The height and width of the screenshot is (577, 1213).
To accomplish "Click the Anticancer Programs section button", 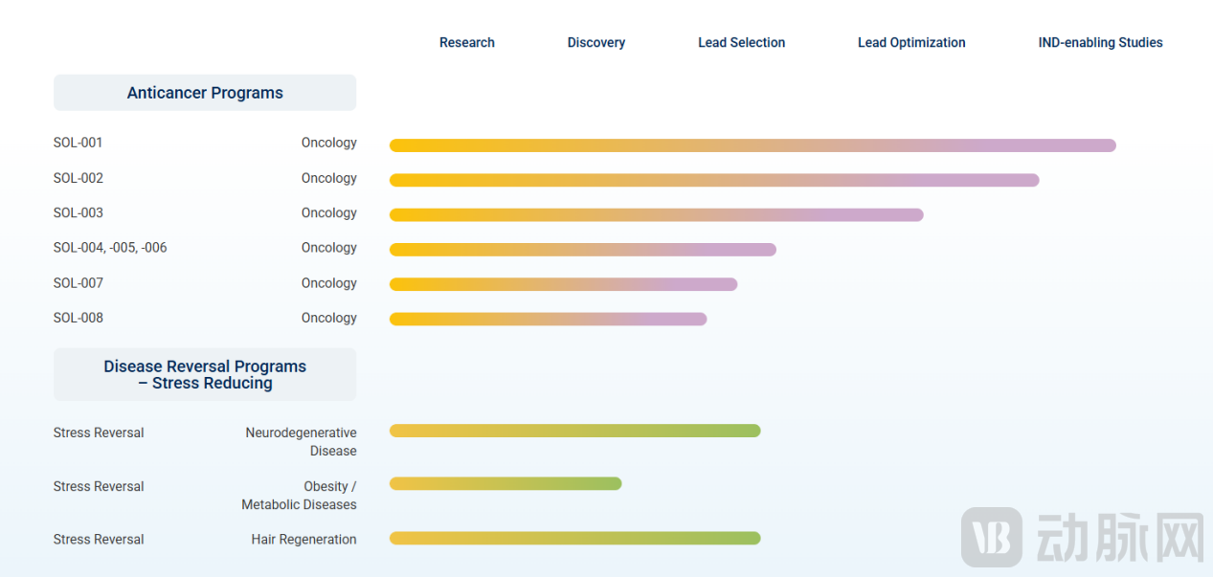I will [205, 93].
